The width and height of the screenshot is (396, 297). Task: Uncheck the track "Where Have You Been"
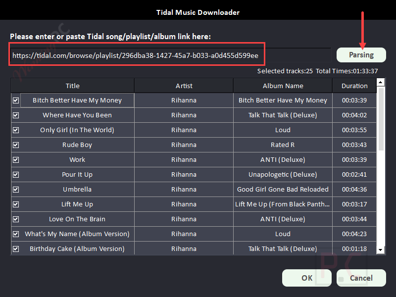pyautogui.click(x=15, y=115)
